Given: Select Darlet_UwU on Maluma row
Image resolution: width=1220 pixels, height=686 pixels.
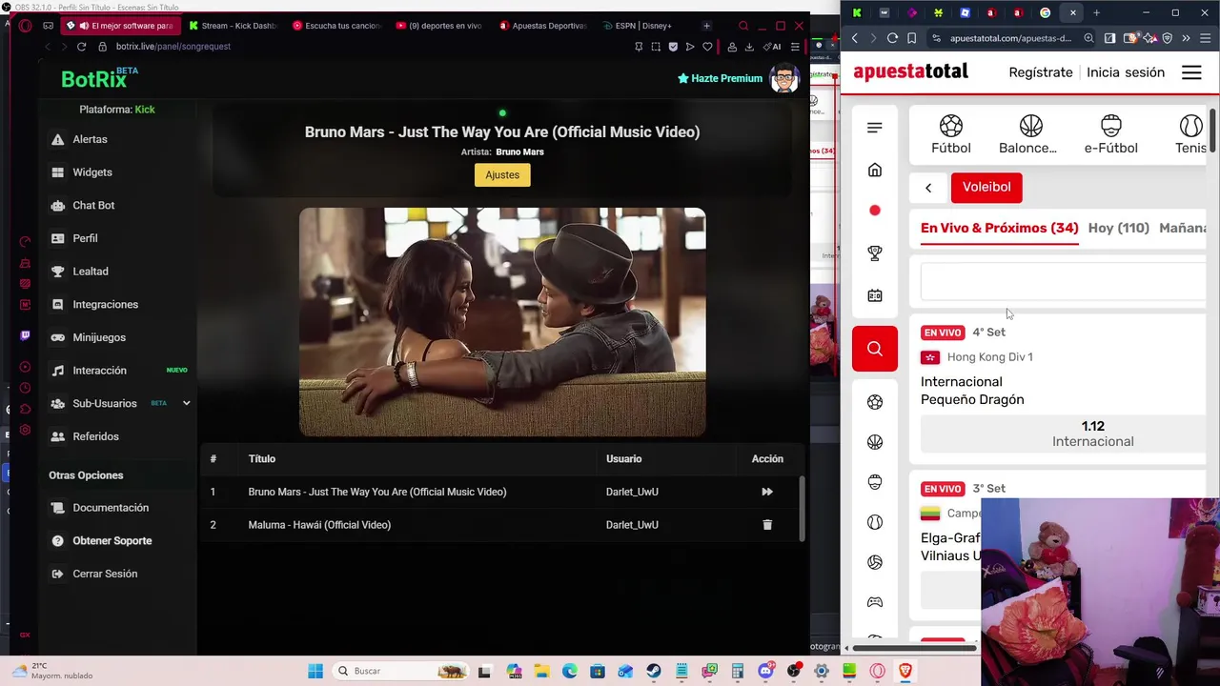Looking at the screenshot, I should coord(632,525).
